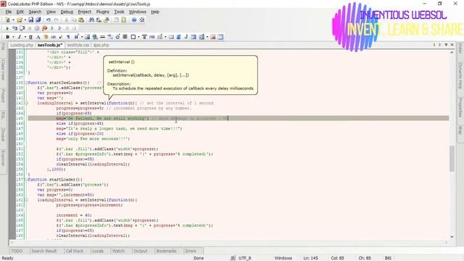Collapse startIwsLoader function fold marker

[26, 83]
